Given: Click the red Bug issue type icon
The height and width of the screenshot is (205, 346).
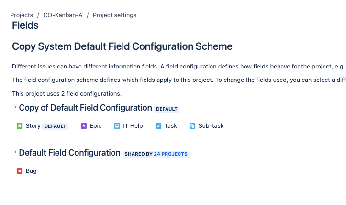Looking at the screenshot, I should (x=20, y=171).
